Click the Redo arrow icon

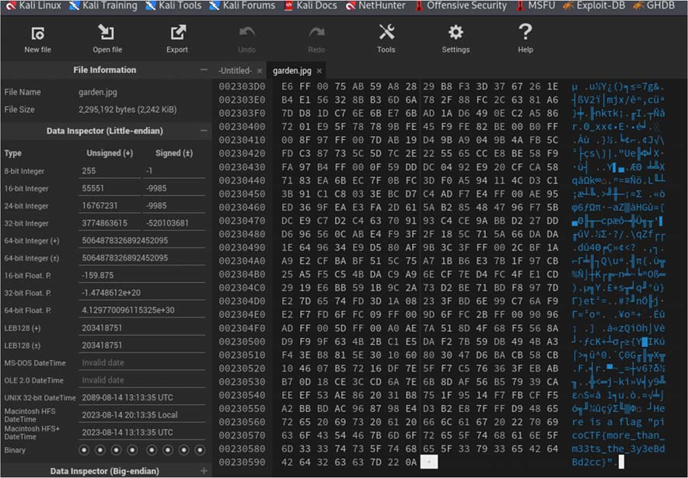point(316,33)
